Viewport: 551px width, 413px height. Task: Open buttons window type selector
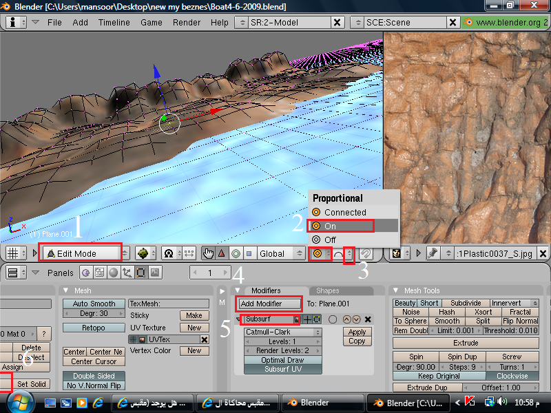pos(16,273)
